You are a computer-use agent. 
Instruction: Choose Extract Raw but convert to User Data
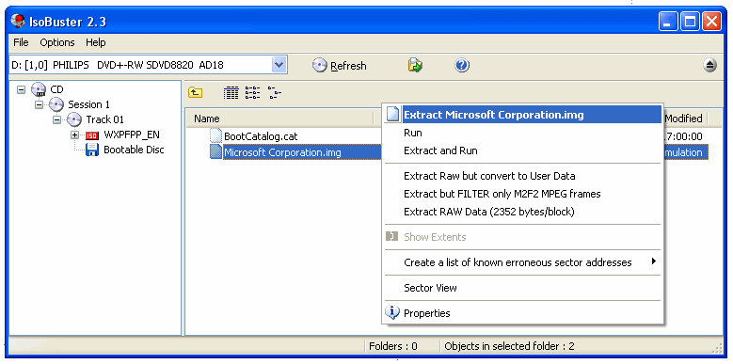pos(523,176)
